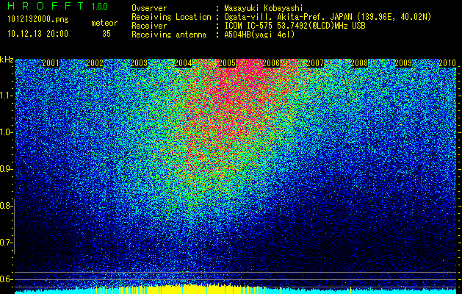Image resolution: width=462 pixels, height=294 pixels.
Task: Click the HROFFT program title text
Action: pos(46,6)
